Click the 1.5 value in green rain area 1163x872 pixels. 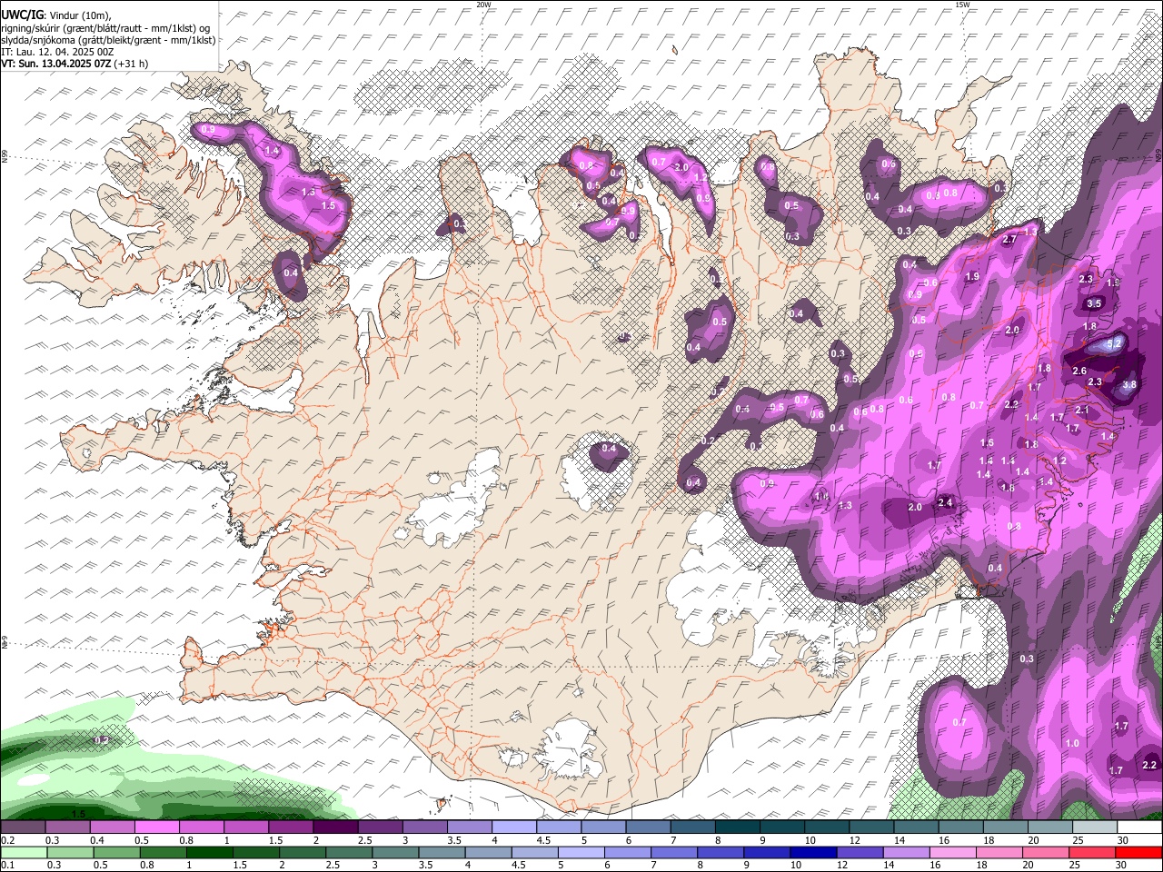[x=79, y=814]
